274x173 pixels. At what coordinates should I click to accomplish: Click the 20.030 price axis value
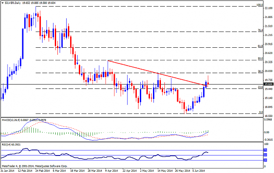[x=269, y=71]
